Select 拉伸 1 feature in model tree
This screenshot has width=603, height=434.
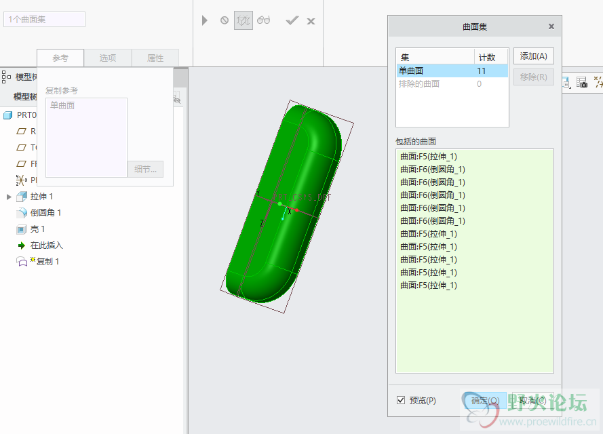point(41,197)
